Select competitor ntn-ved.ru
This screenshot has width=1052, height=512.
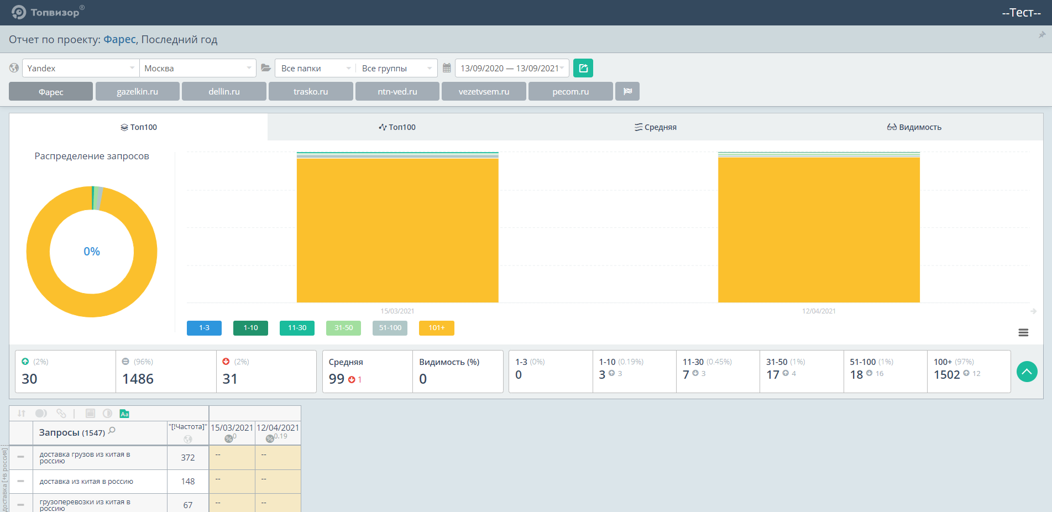coord(397,91)
